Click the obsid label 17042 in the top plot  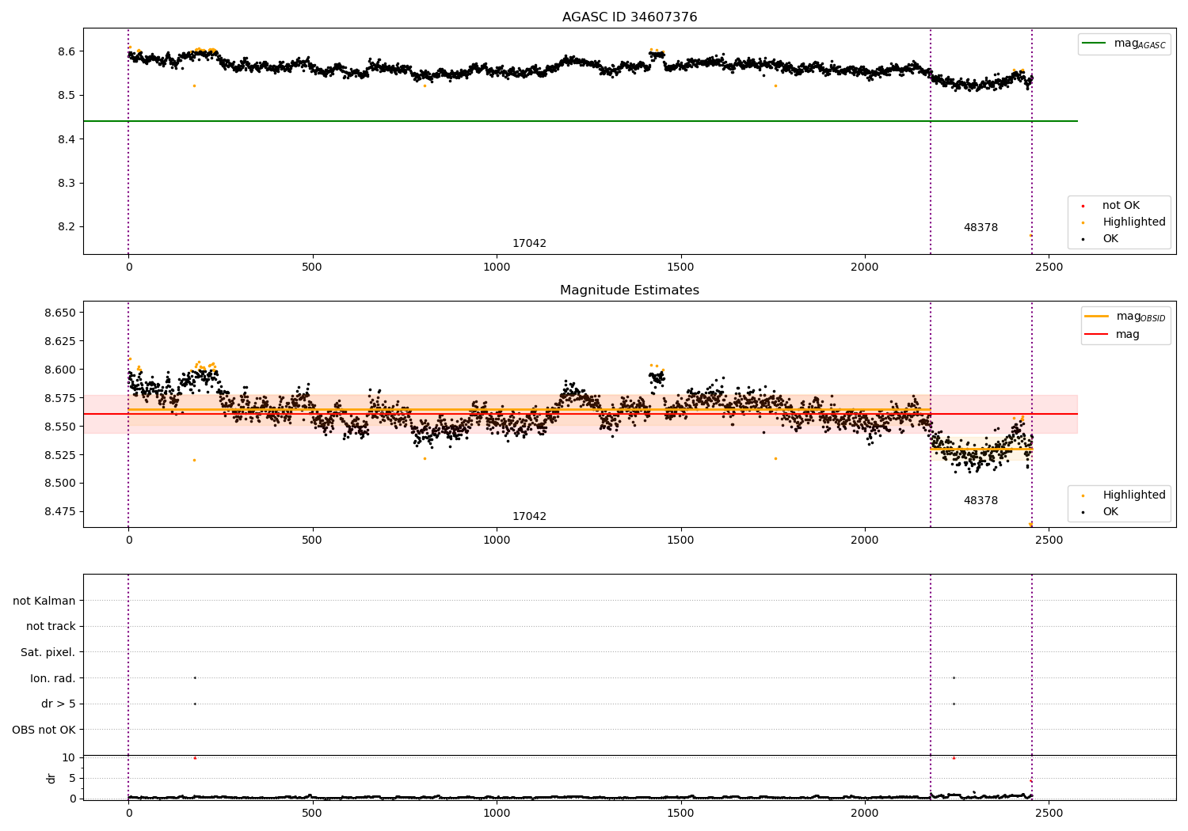[529, 244]
